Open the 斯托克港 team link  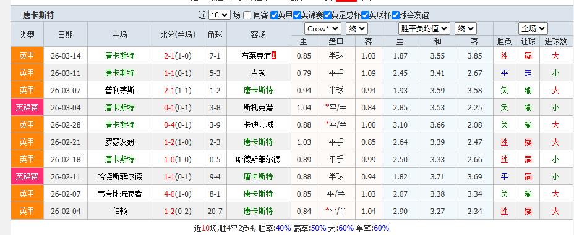[x=259, y=108]
